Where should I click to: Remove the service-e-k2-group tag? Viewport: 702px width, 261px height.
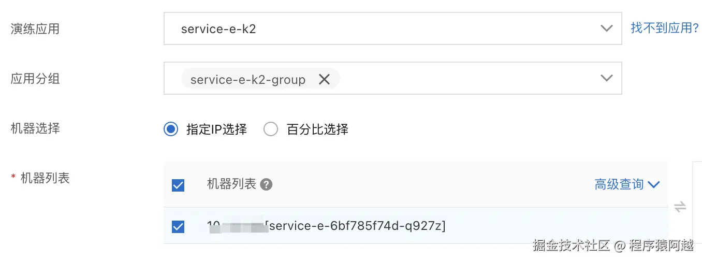[324, 79]
